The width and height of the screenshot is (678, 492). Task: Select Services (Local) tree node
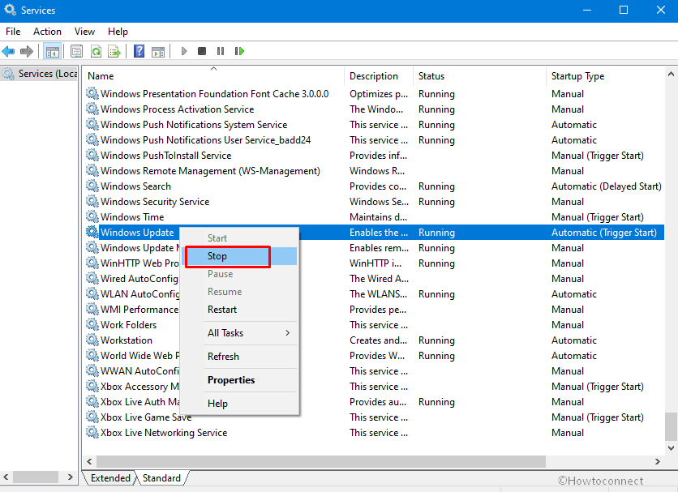40,74
